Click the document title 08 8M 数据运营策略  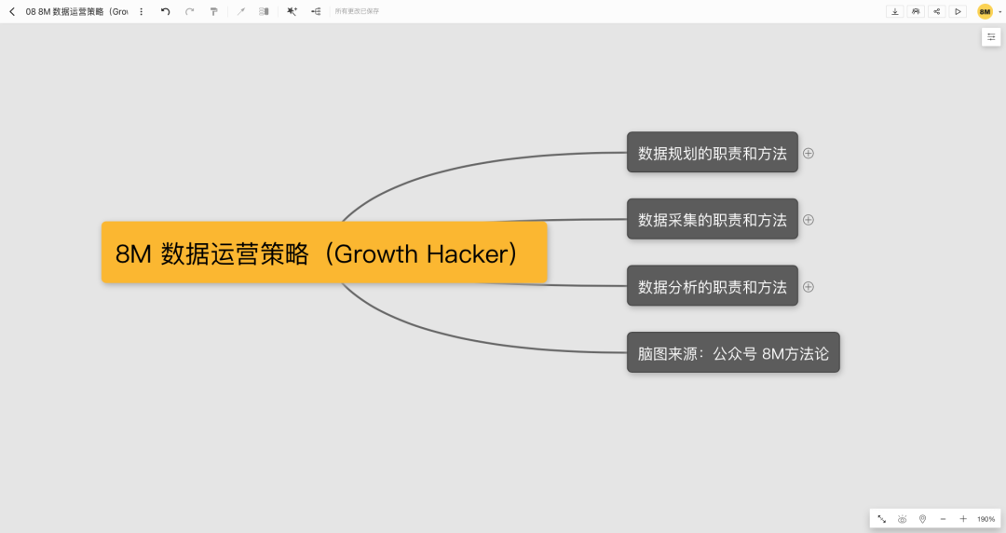pos(77,11)
